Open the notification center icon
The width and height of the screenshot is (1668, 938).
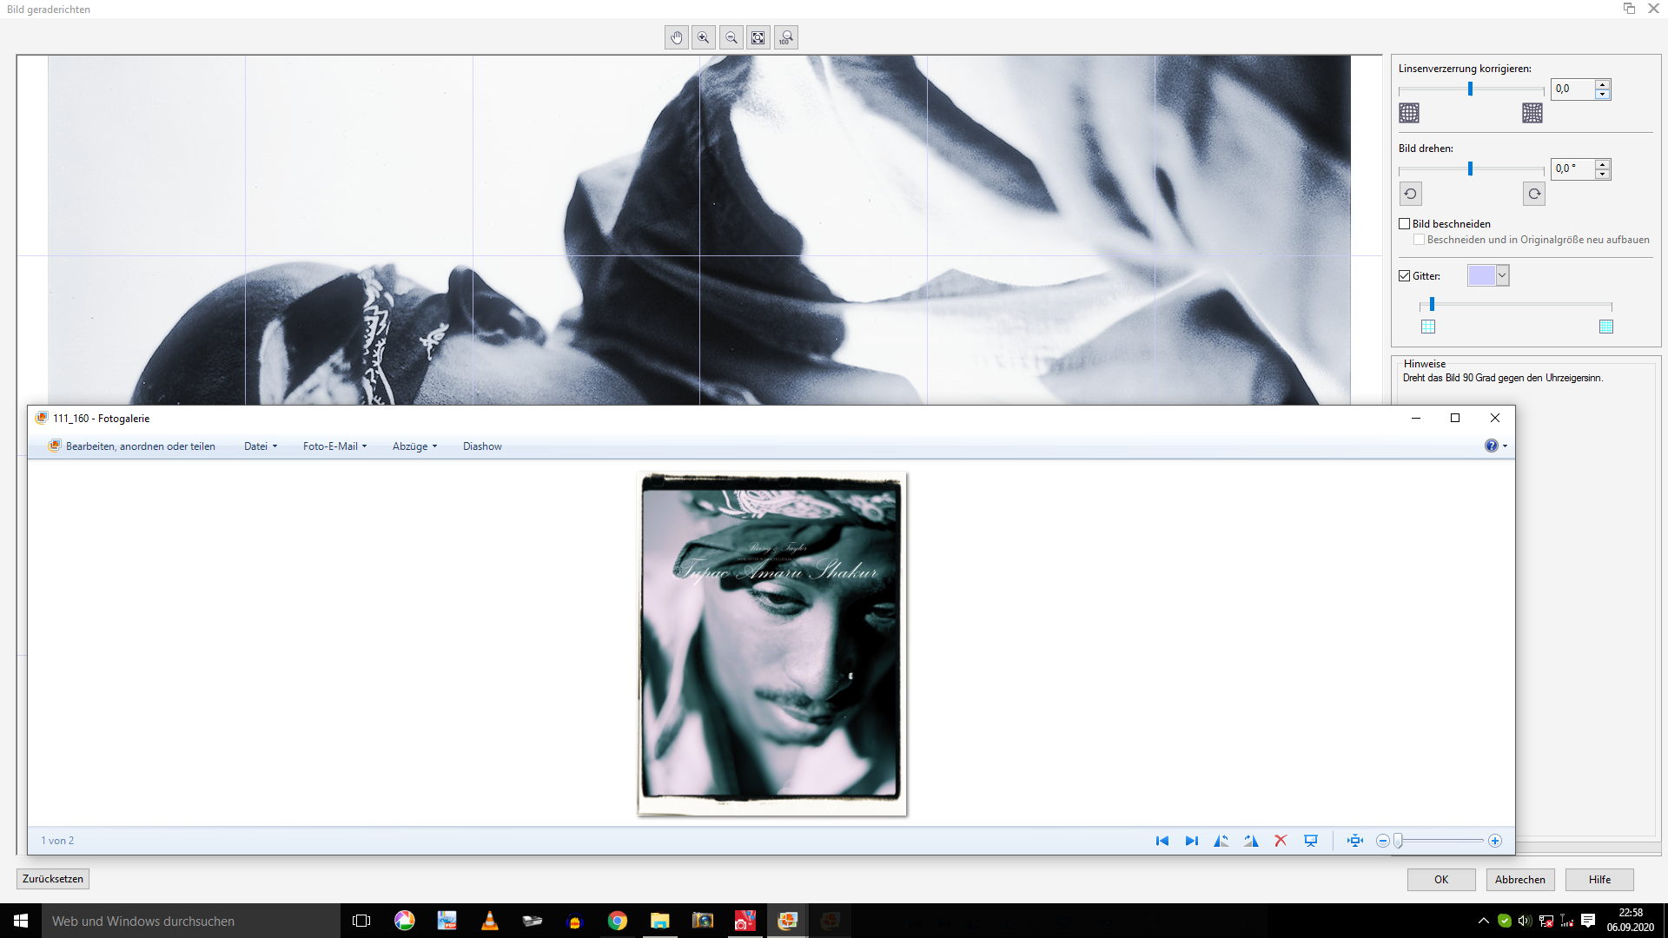coord(1588,921)
